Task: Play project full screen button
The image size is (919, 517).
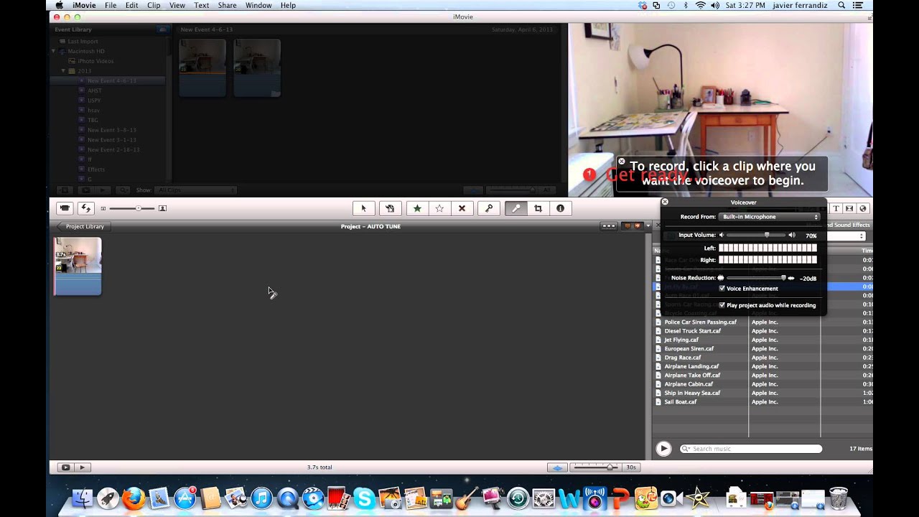Action: coord(65,467)
